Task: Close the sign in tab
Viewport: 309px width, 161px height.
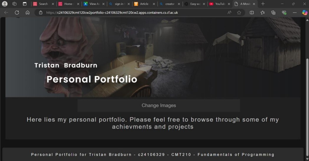Action: (x=128, y=4)
